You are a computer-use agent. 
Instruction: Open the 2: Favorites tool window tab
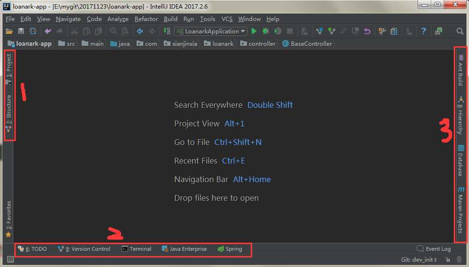click(9, 219)
